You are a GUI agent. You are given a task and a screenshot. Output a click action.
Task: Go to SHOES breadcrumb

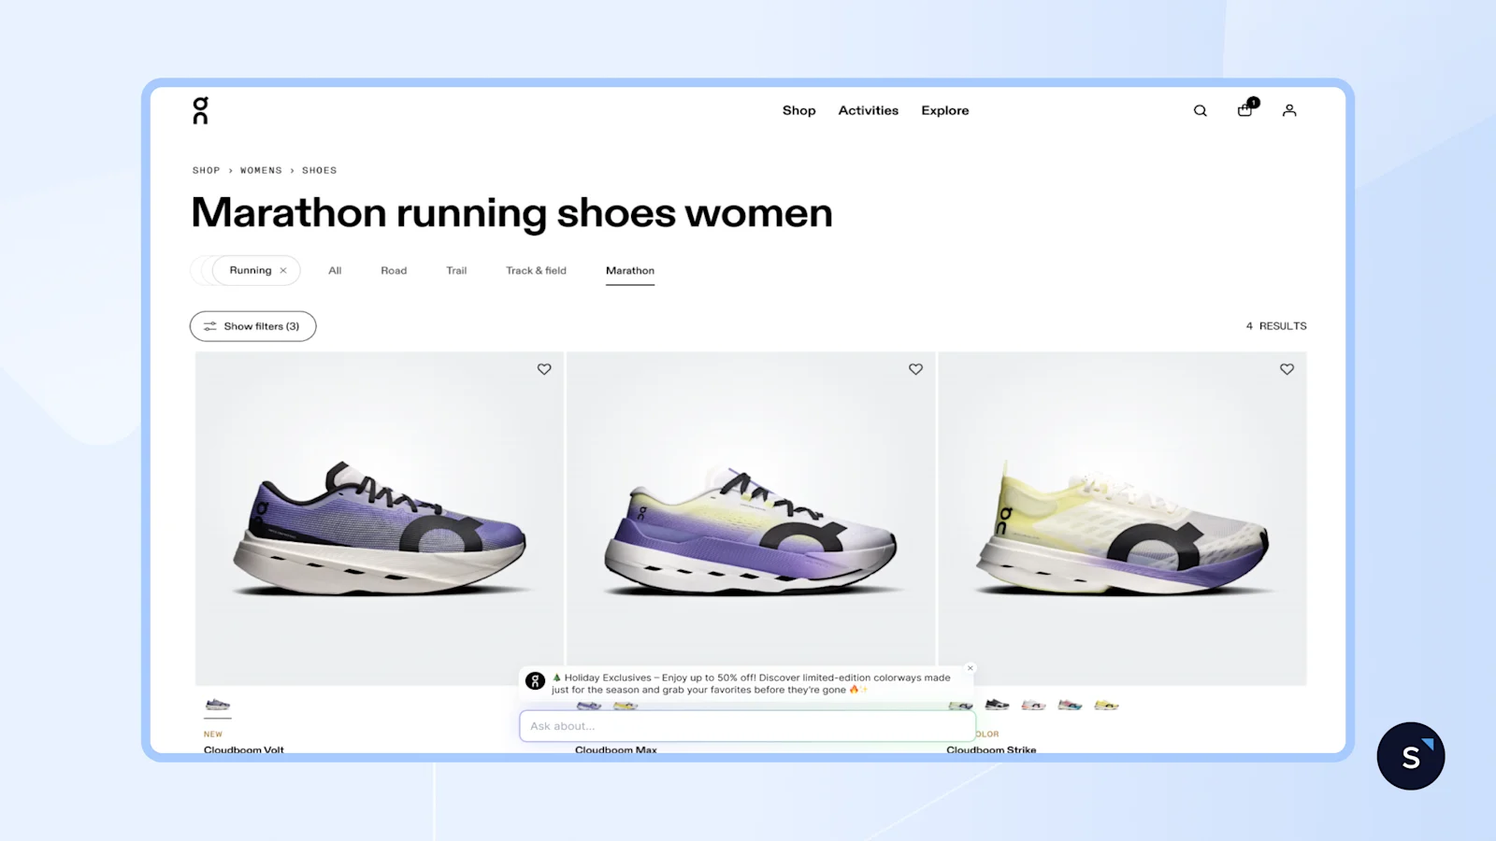pos(319,171)
